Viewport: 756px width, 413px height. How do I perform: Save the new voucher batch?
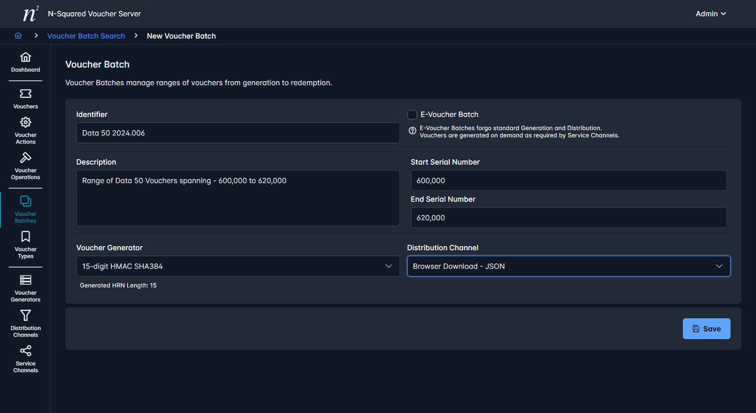pos(706,329)
